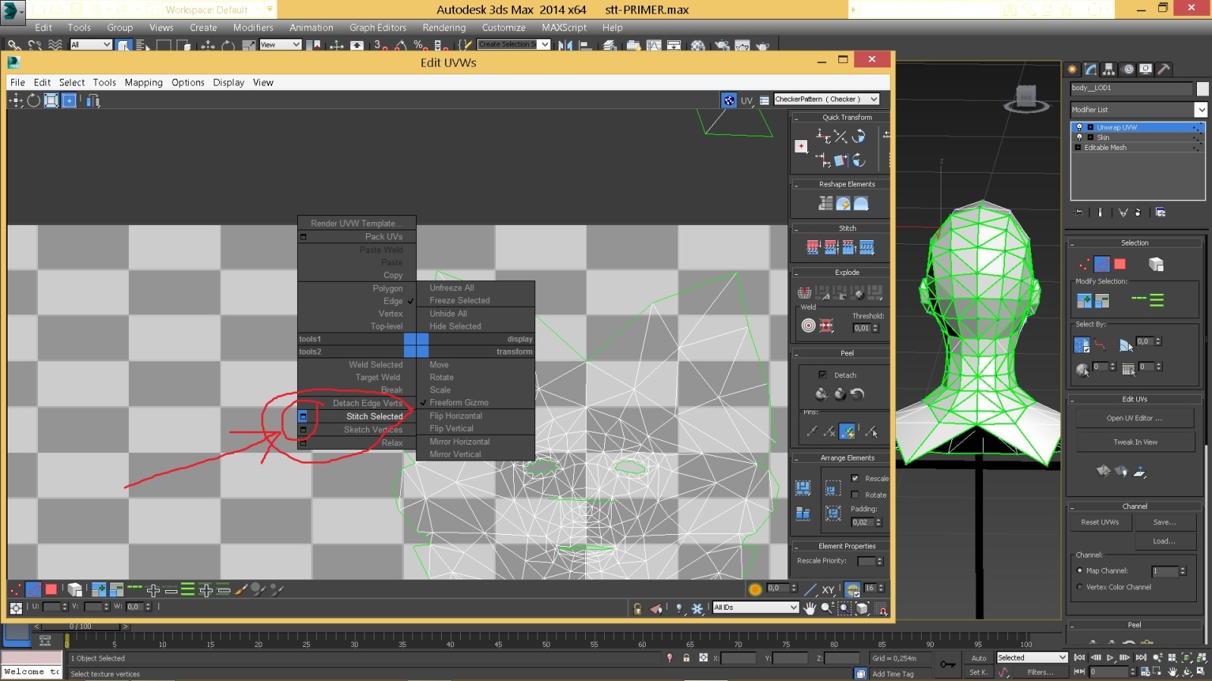Open Sketch Vertices settings box icon

coord(303,430)
